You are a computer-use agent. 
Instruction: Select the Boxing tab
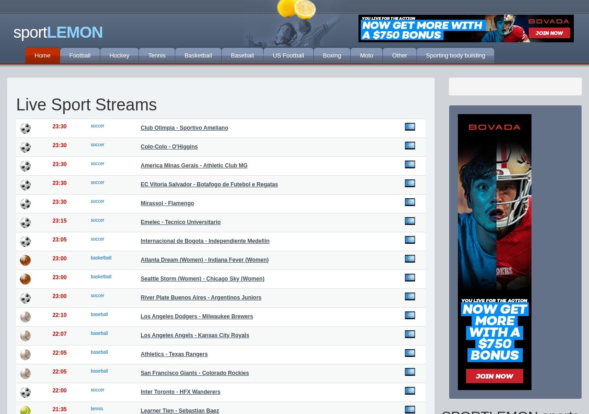click(332, 56)
